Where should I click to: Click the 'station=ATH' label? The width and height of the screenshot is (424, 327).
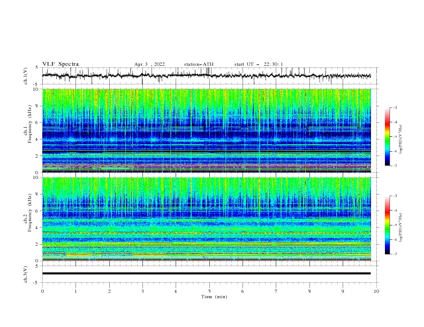(x=199, y=64)
